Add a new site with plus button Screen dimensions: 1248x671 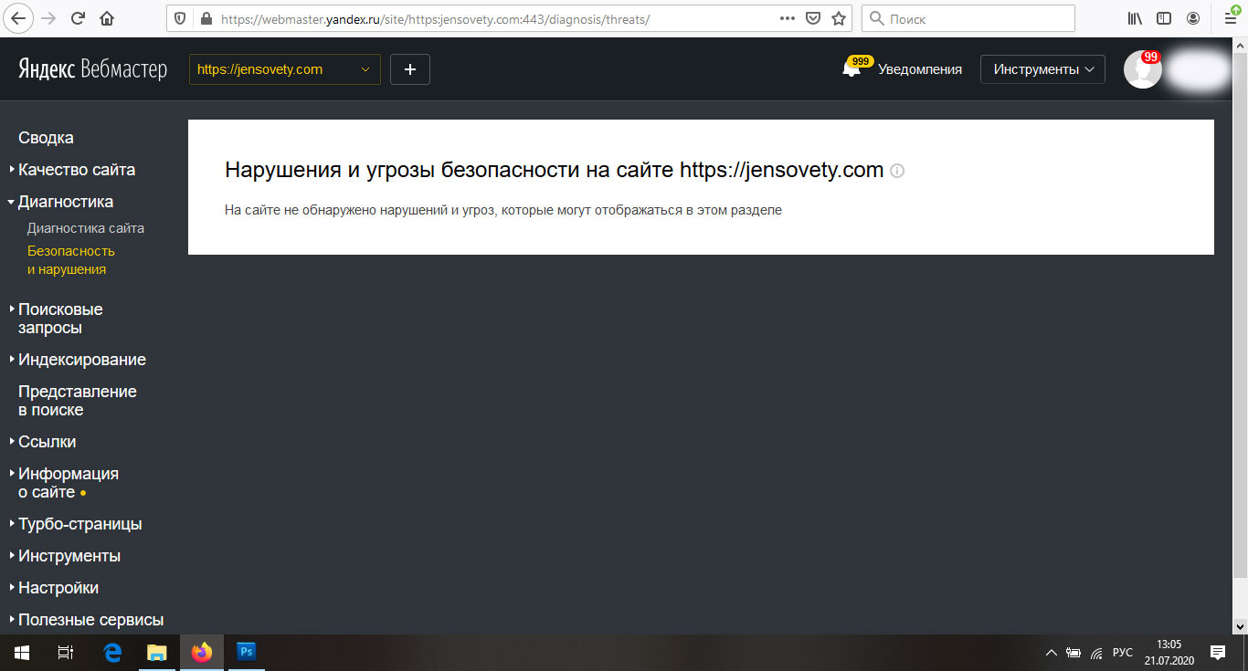[410, 69]
